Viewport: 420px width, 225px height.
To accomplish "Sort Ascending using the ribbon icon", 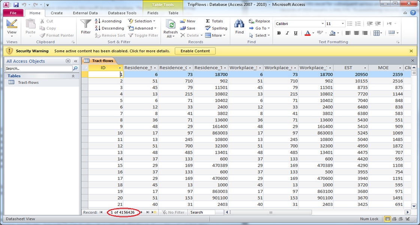I will point(98,21).
